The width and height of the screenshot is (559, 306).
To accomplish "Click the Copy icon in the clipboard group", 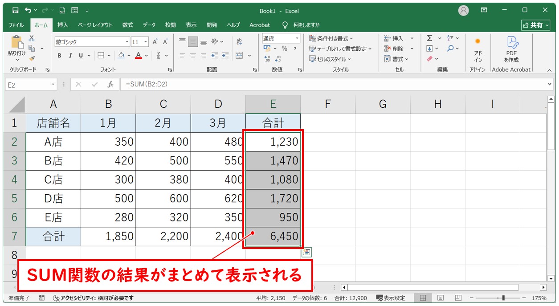I will (32, 48).
